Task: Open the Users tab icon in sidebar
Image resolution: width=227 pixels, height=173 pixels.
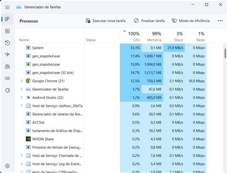Action: pyautogui.click(x=7, y=66)
